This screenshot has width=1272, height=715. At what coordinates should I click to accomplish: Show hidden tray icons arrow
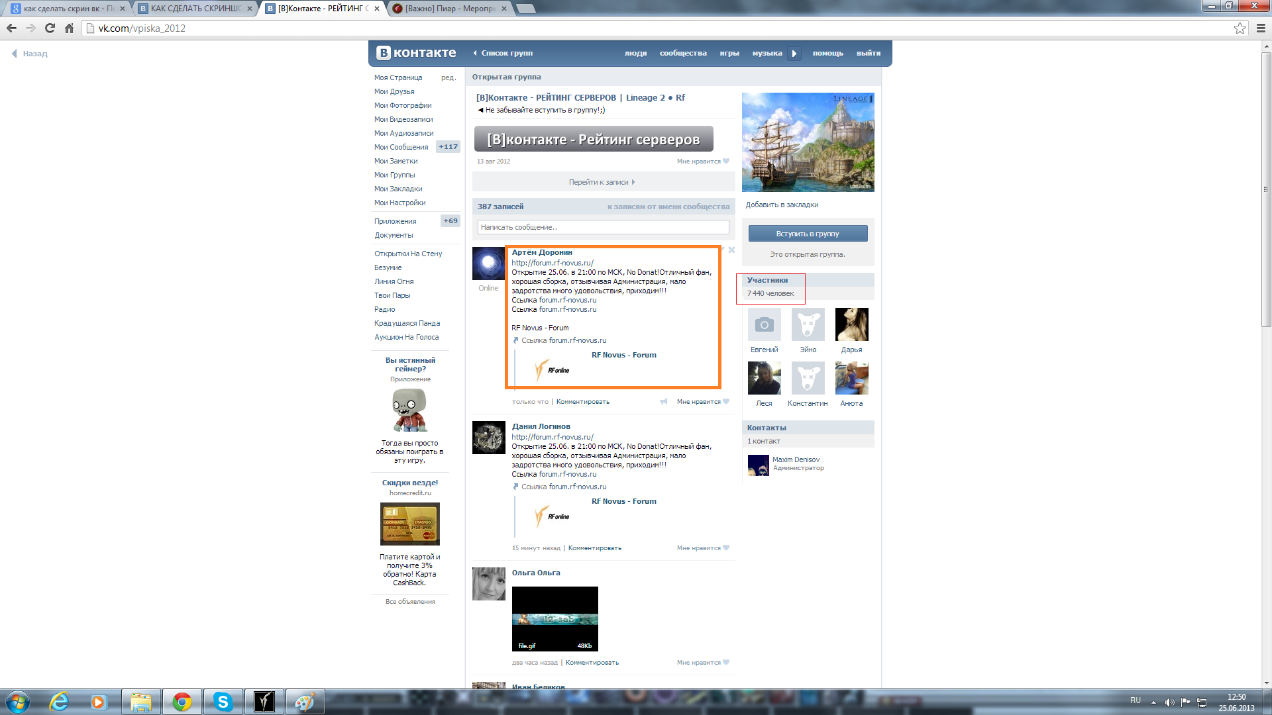pos(1153,702)
